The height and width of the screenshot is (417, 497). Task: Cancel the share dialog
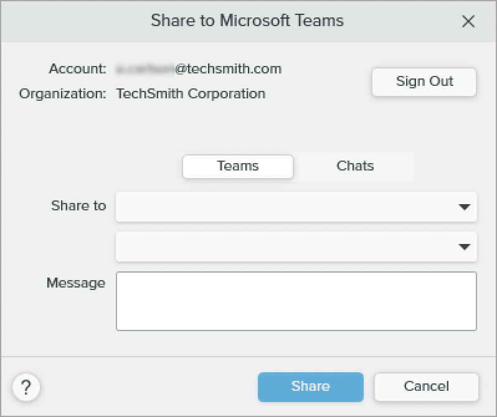coord(427,387)
